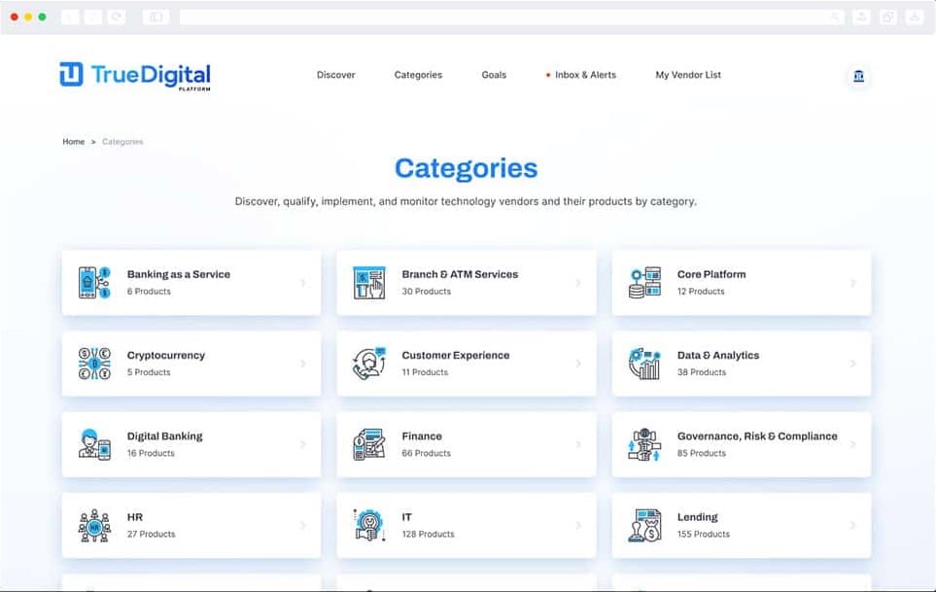The image size is (936, 592).
Task: Open the Cryptocurrency category title
Action: pyautogui.click(x=166, y=355)
